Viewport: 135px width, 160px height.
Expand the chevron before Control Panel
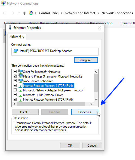36,13
